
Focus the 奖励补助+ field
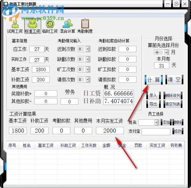[46, 94]
